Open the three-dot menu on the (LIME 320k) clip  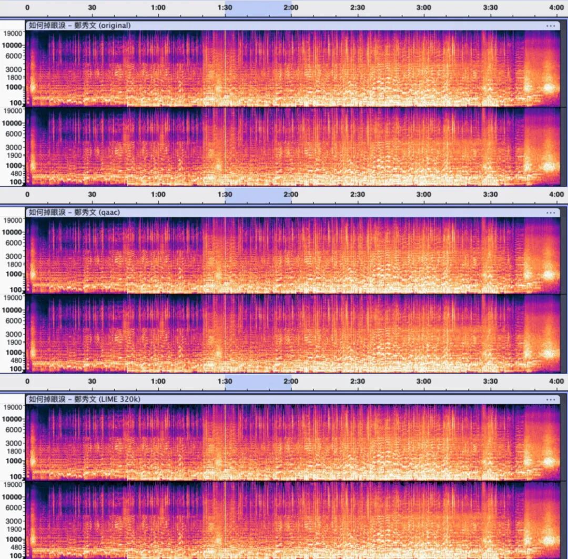[x=550, y=399]
